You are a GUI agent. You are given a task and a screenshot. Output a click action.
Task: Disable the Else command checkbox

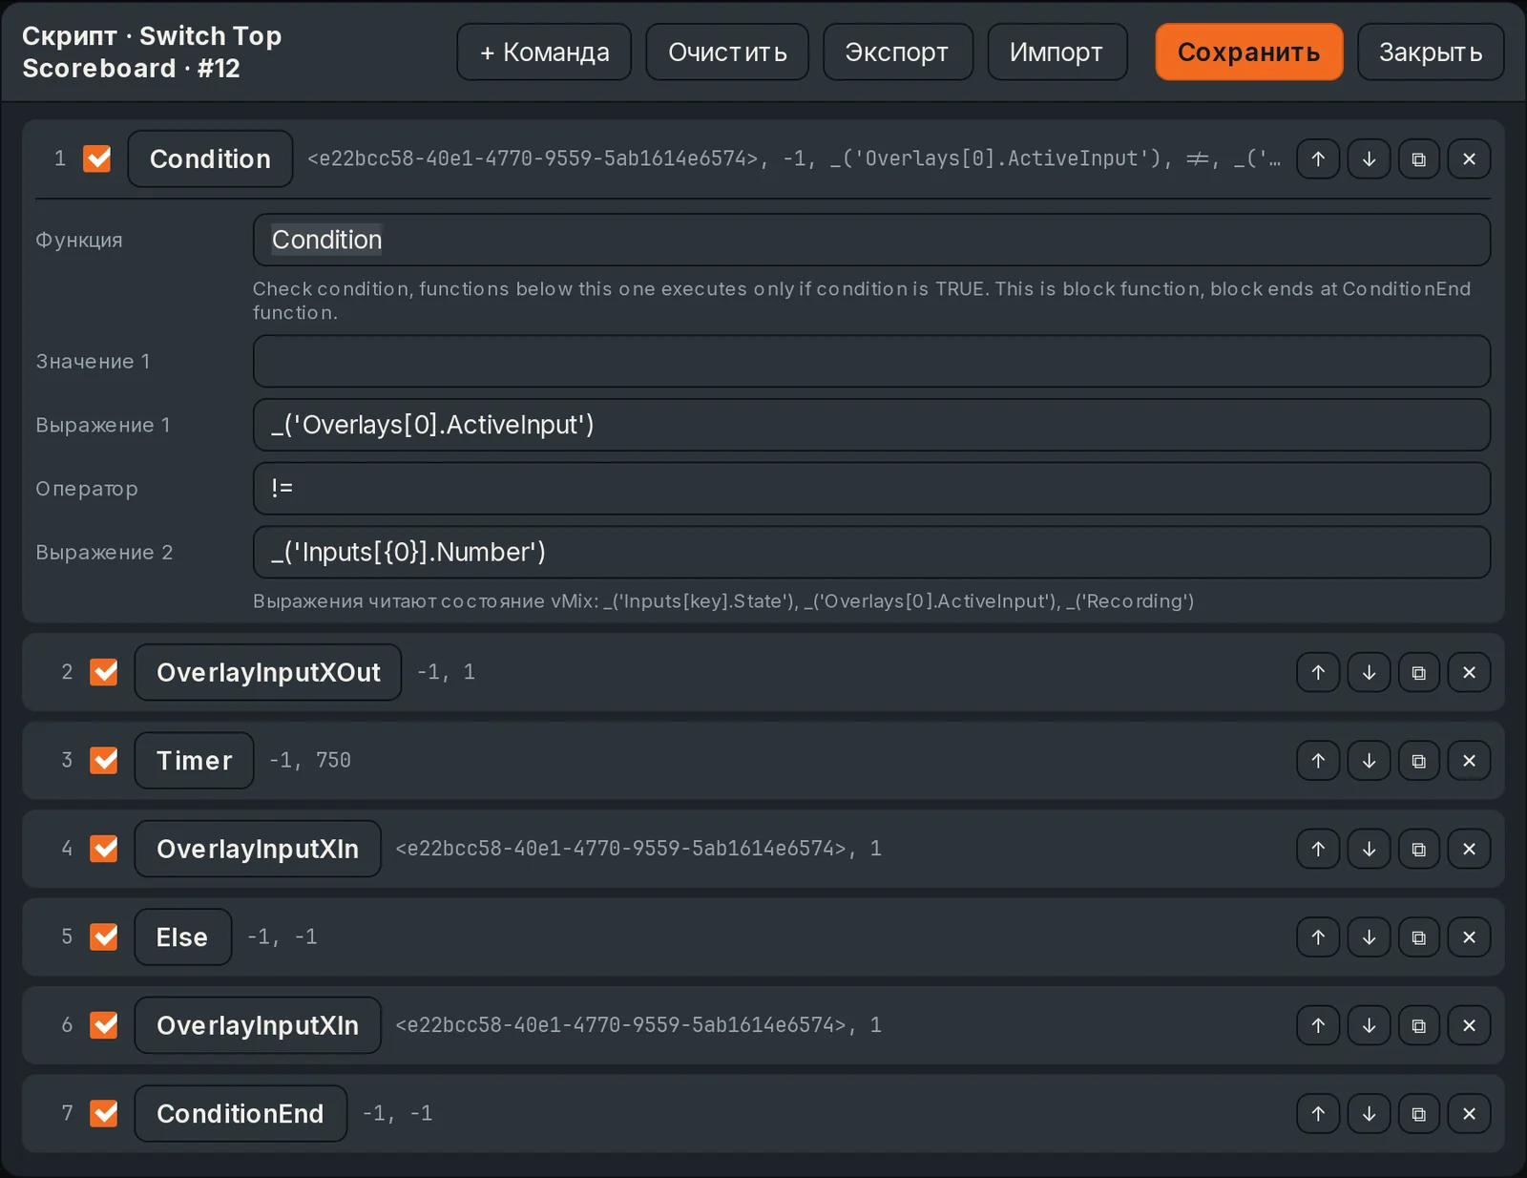(x=104, y=937)
